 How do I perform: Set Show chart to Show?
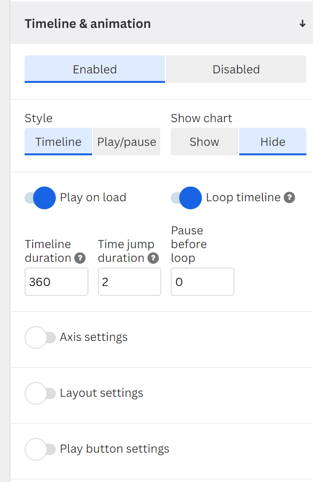click(x=204, y=142)
